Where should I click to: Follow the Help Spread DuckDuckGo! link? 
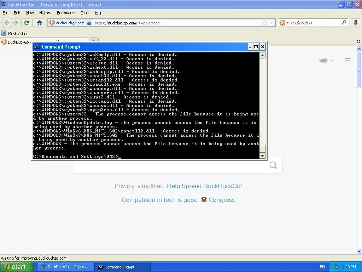click(204, 186)
